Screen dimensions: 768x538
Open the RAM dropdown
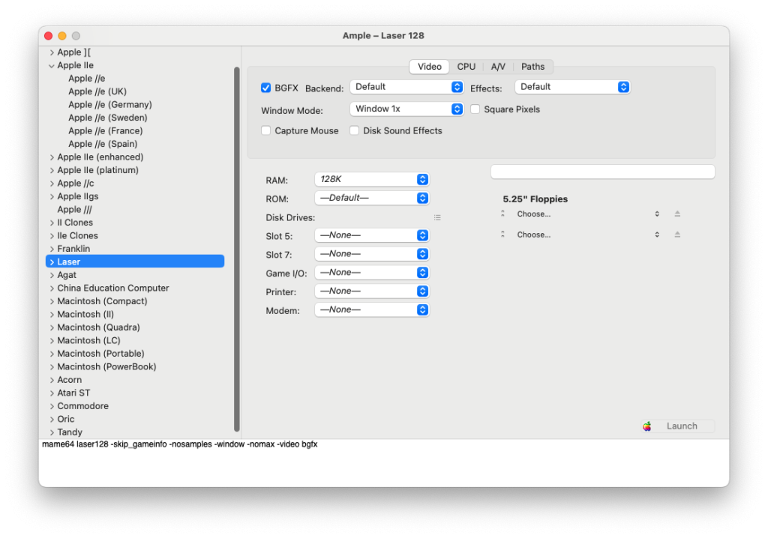click(x=371, y=179)
